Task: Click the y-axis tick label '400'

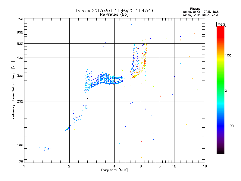Action: (x=20, y=58)
